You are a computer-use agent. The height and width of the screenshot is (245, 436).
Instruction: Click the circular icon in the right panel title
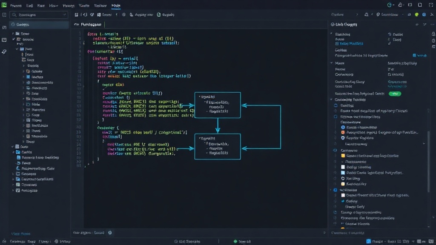333,24
